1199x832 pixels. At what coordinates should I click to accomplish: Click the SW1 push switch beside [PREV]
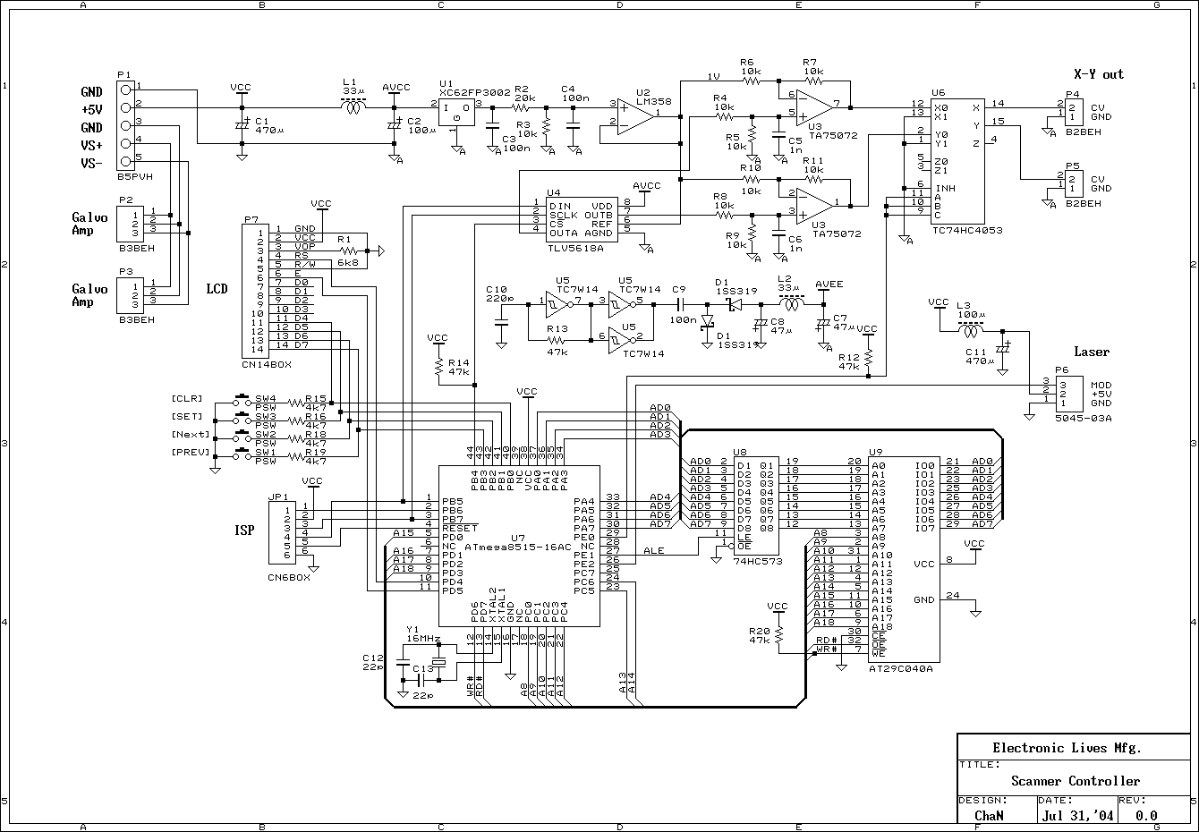[242, 454]
